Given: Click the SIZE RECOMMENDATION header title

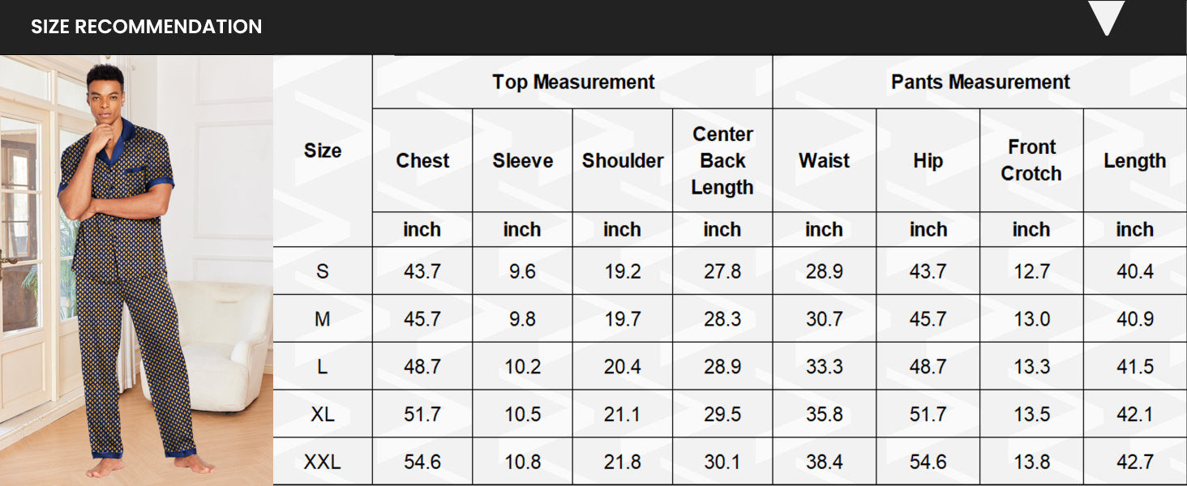Looking at the screenshot, I should click(x=146, y=27).
